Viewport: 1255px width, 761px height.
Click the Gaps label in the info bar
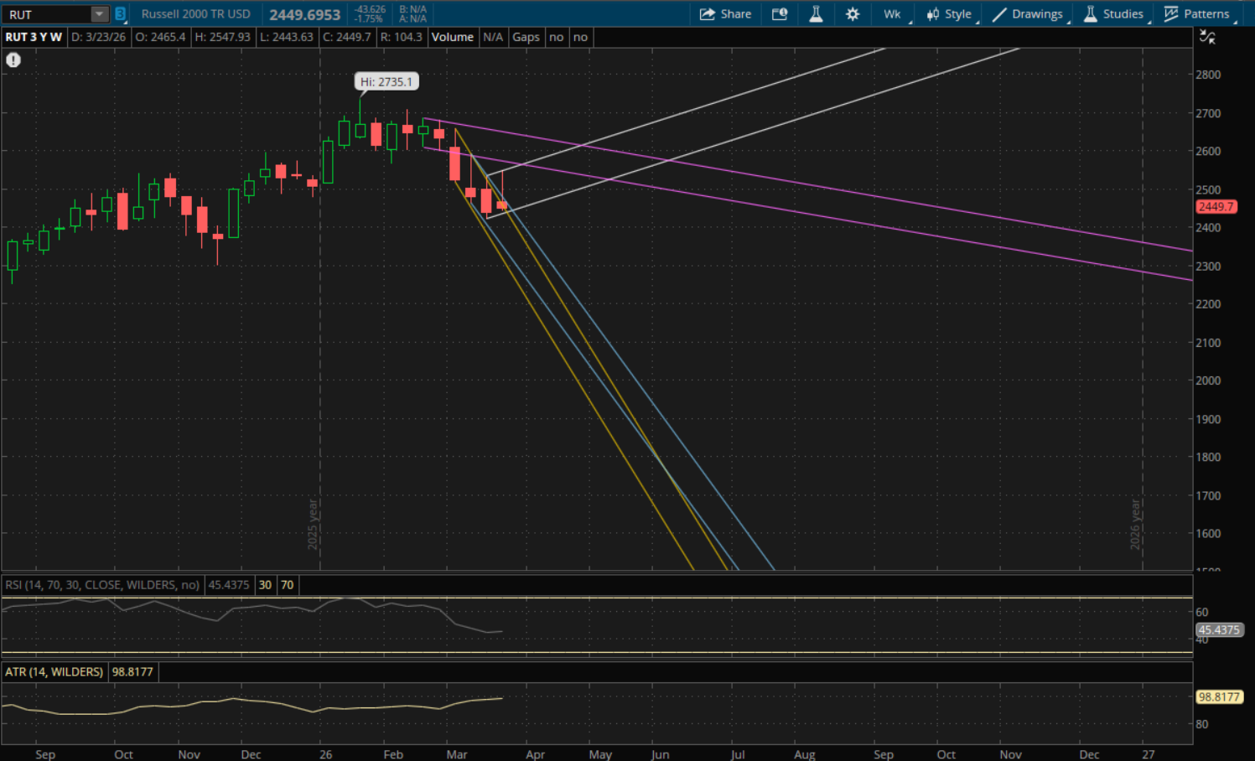coord(526,37)
